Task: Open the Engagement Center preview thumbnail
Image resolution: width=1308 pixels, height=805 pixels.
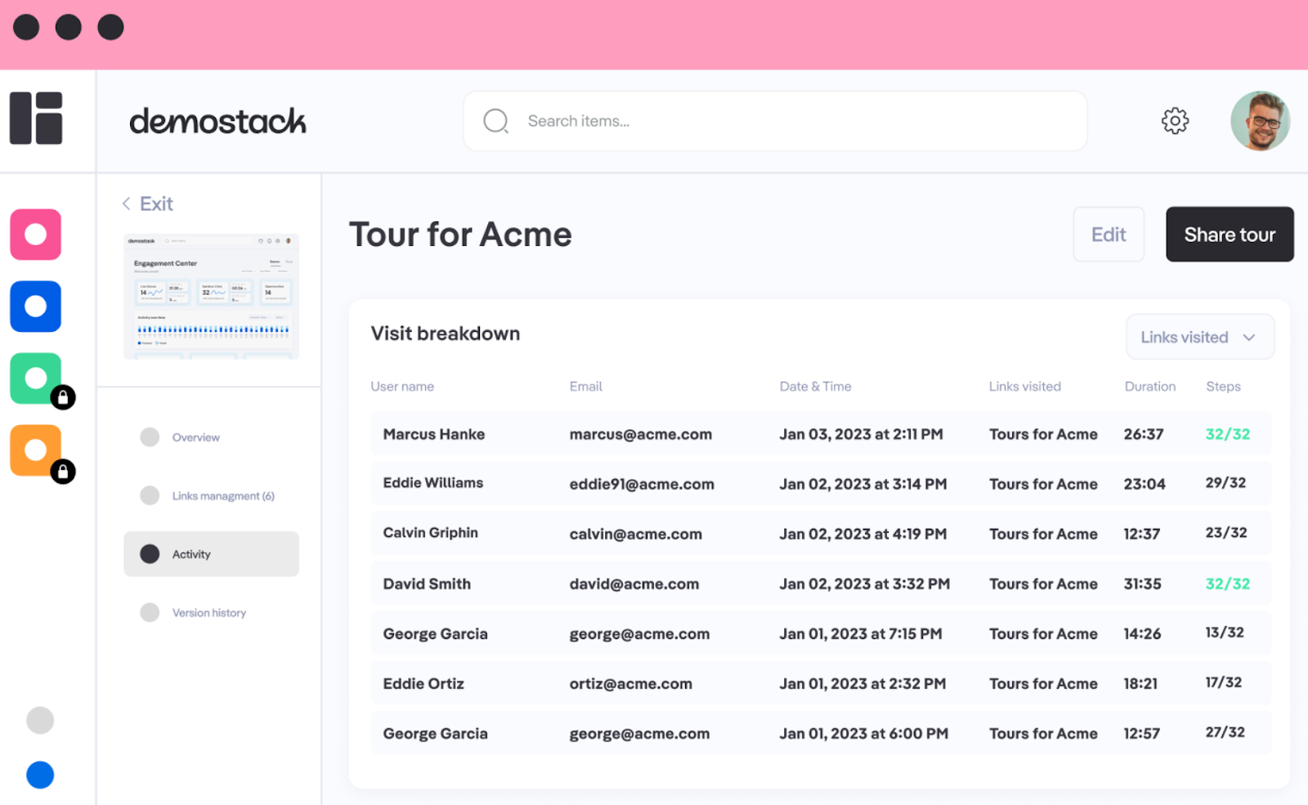Action: pos(211,296)
